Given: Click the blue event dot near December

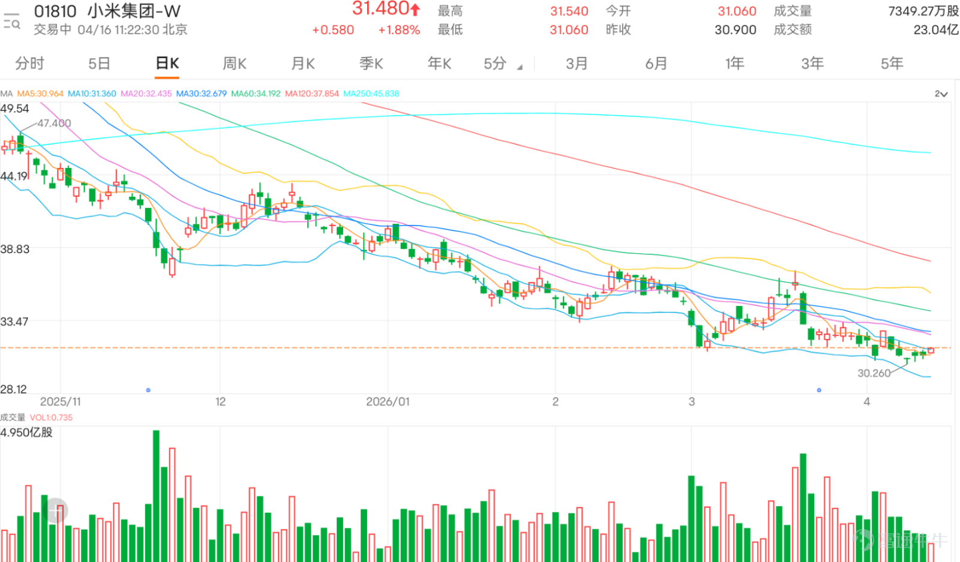Looking at the screenshot, I should click(x=148, y=390).
